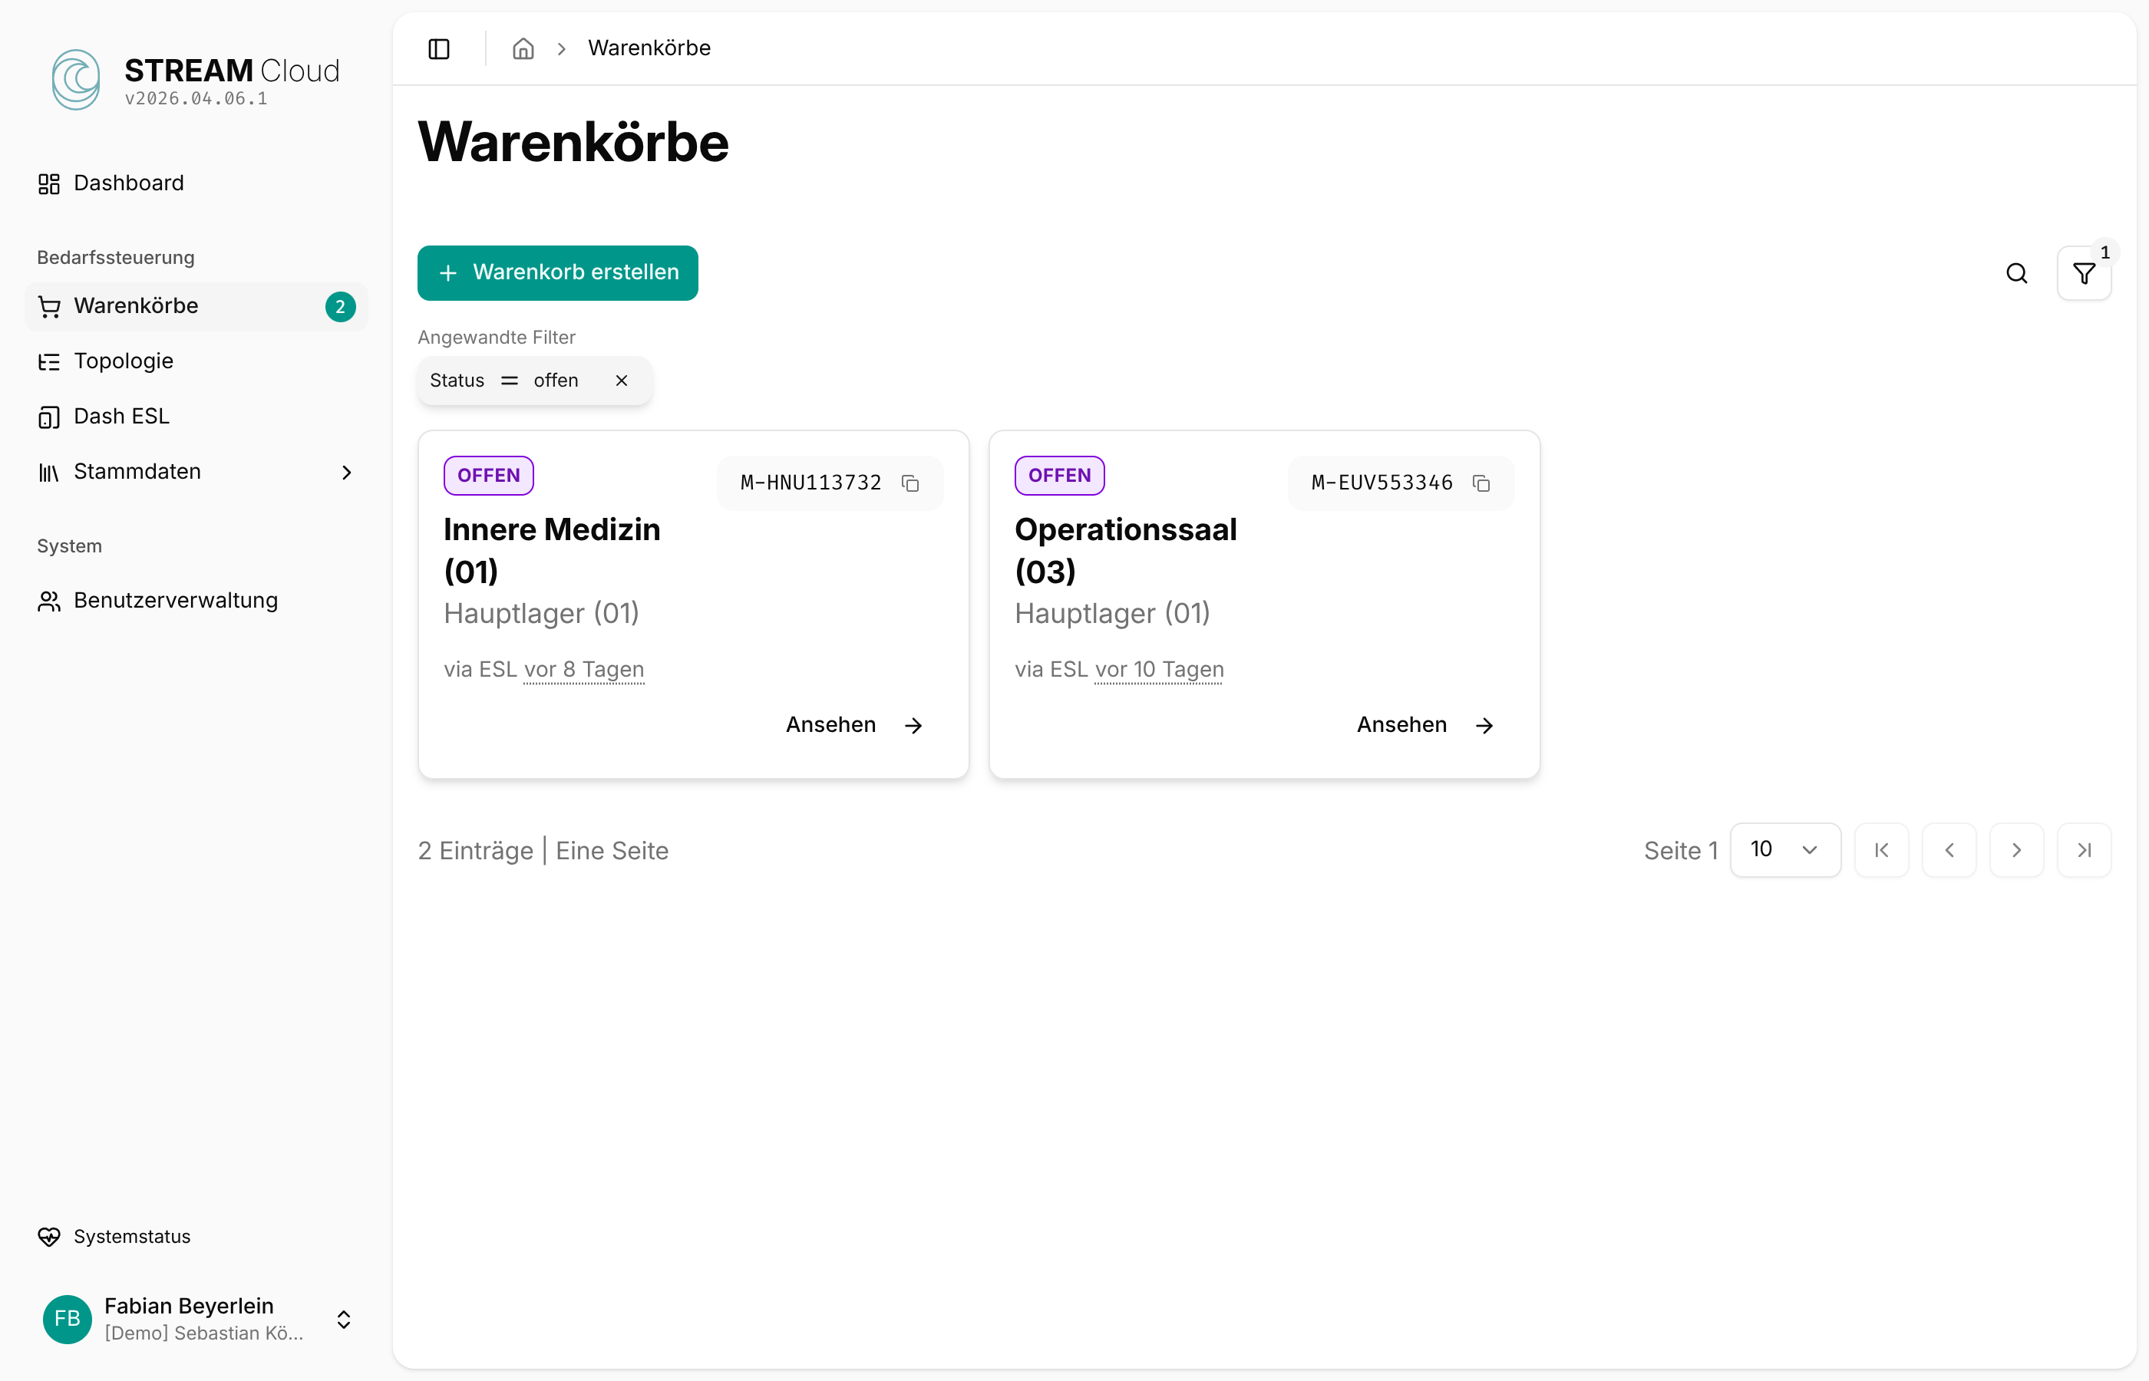Click the home breadcrumb icon
The height and width of the screenshot is (1381, 2149).
pyautogui.click(x=523, y=48)
